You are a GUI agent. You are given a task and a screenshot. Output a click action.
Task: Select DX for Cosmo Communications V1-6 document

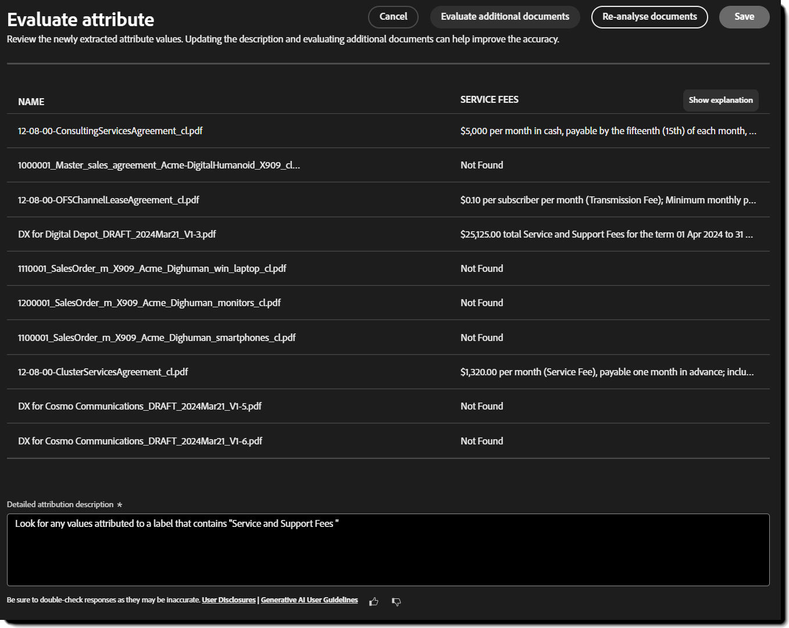140,441
